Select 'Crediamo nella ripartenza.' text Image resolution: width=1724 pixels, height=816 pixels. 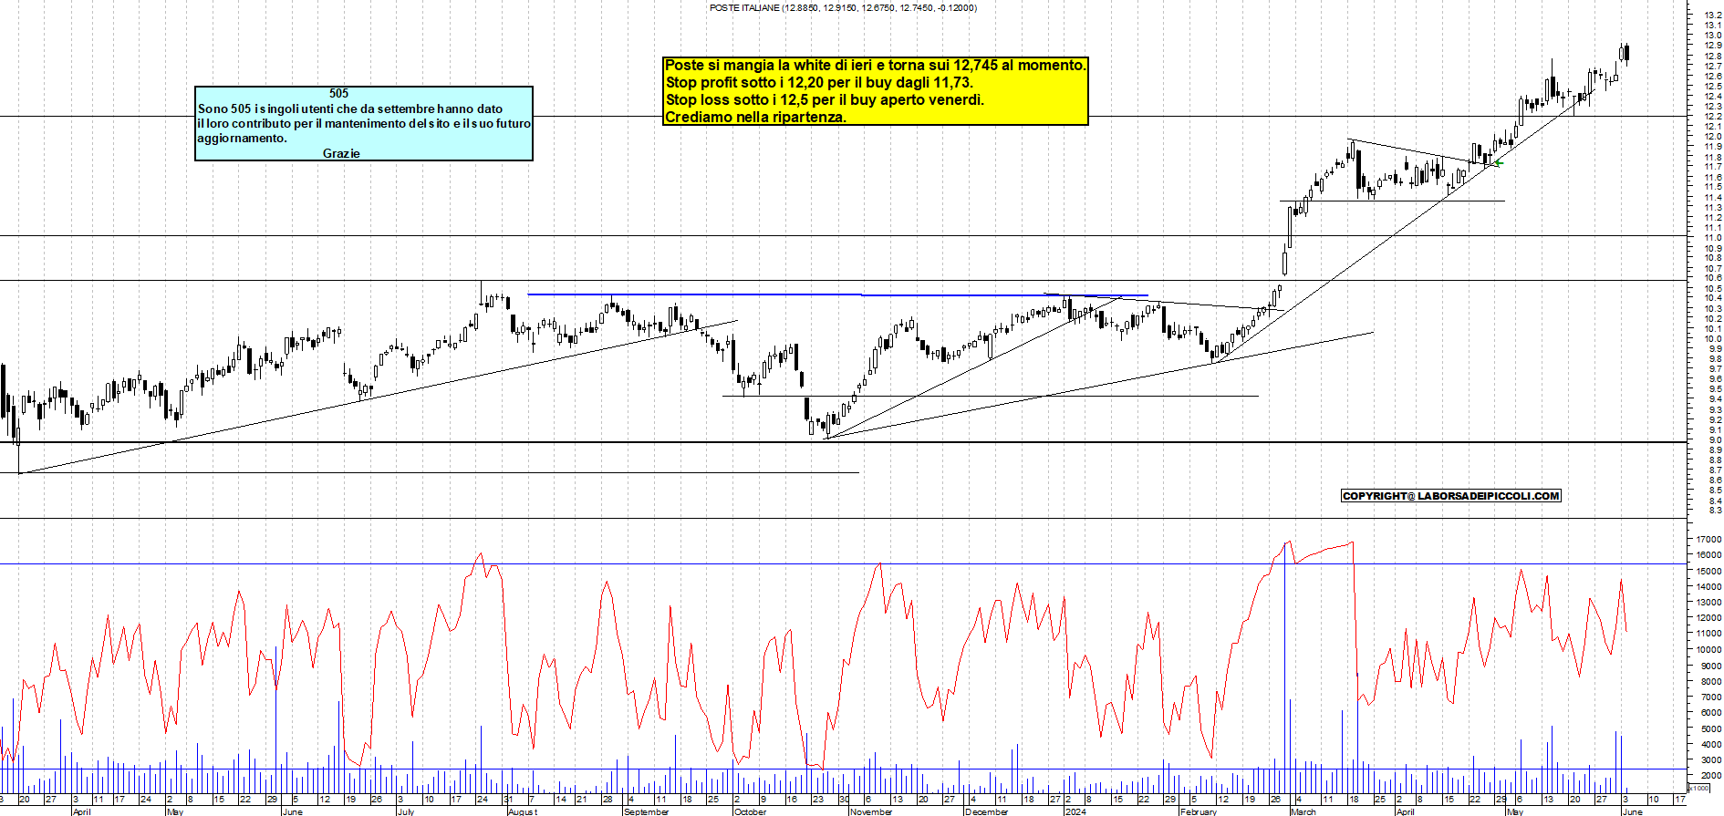(x=755, y=117)
